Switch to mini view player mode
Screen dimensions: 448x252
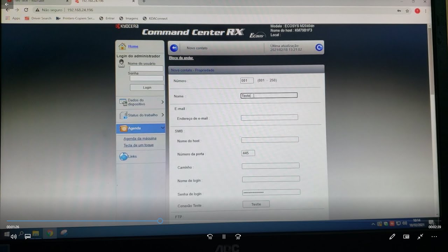[x=406, y=237]
